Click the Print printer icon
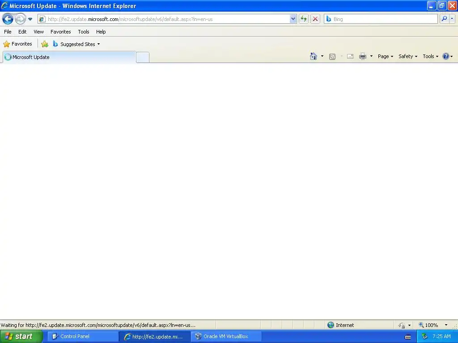 click(362, 56)
